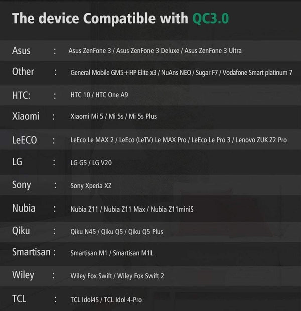Select the Xiaomi brand label
This screenshot has width=301, height=311.
point(26,116)
